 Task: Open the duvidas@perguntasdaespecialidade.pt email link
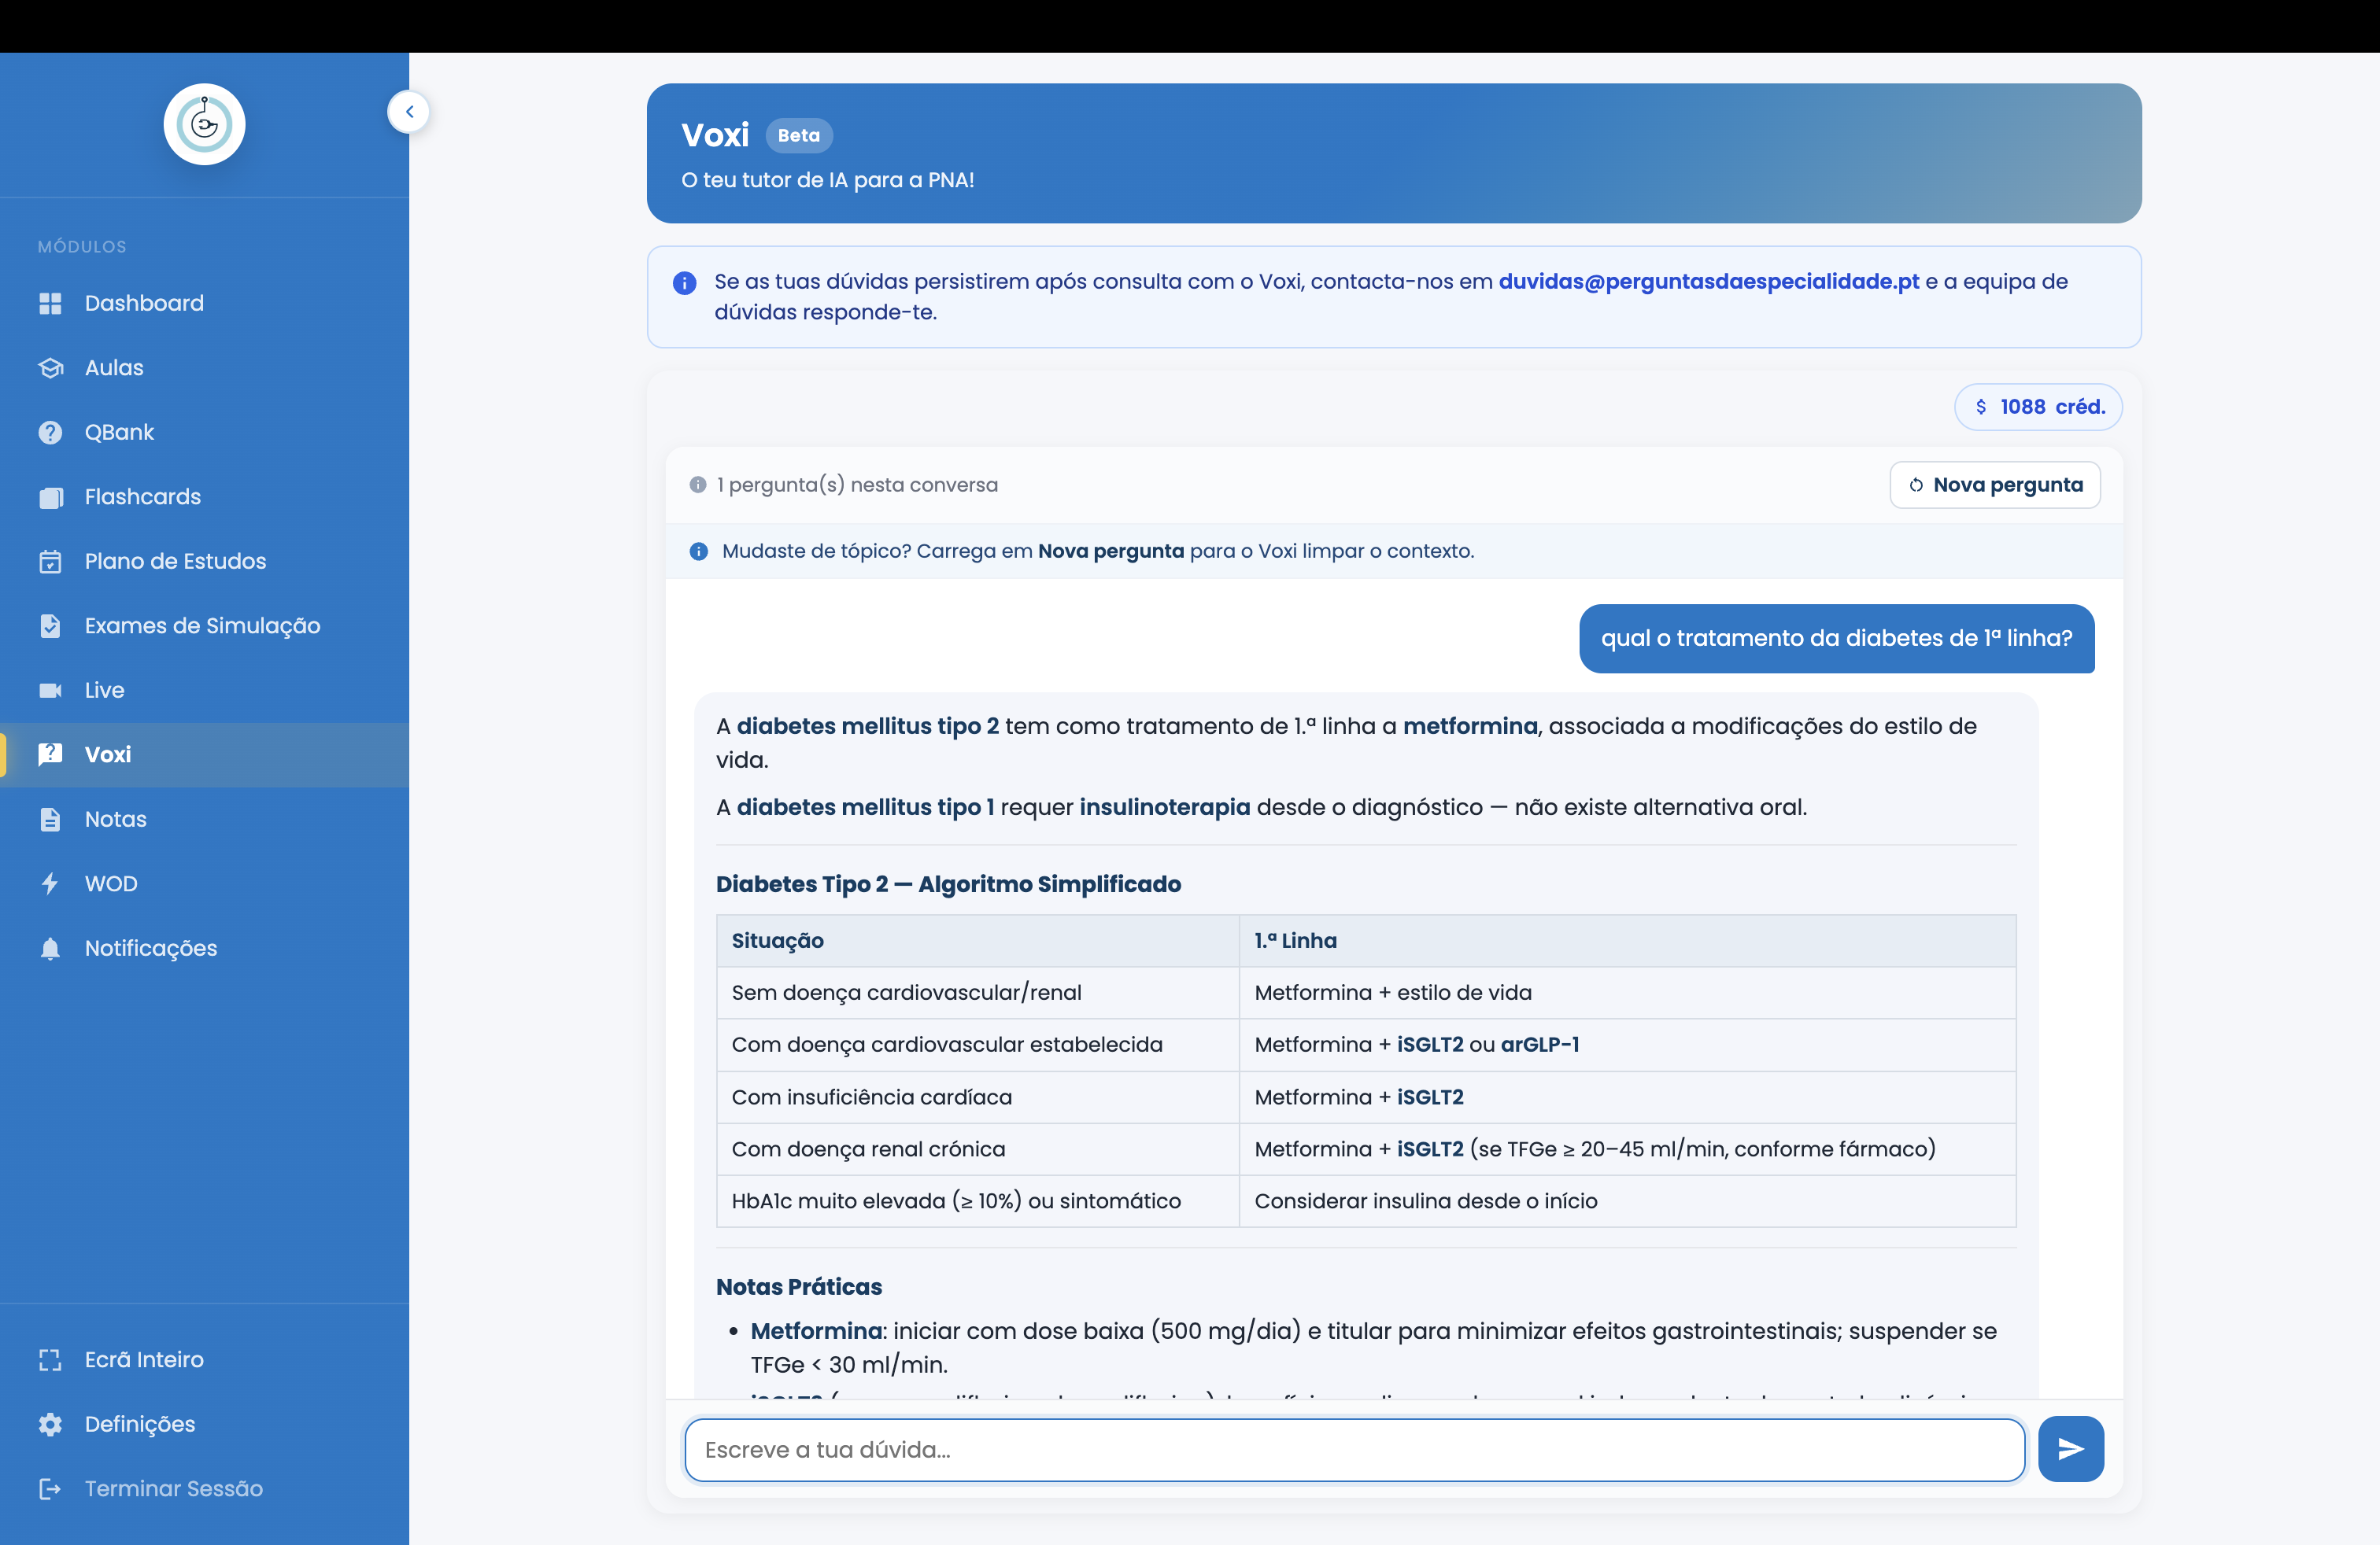coord(1708,282)
